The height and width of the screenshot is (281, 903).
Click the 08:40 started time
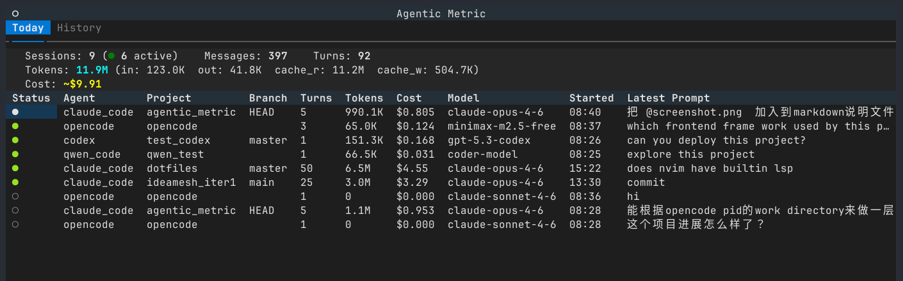(x=585, y=112)
